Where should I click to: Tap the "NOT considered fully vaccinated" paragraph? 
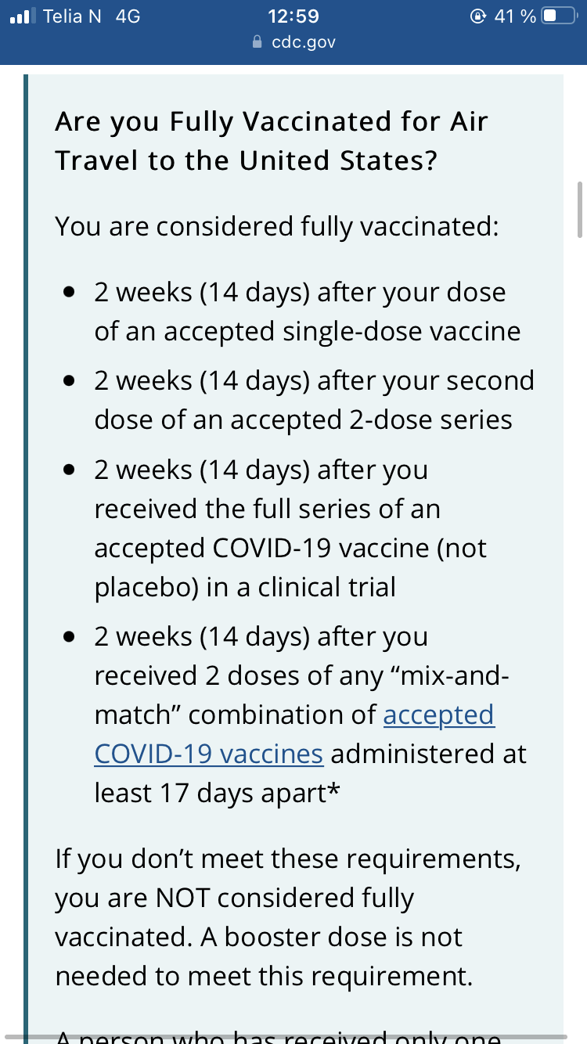pyautogui.click(x=288, y=918)
